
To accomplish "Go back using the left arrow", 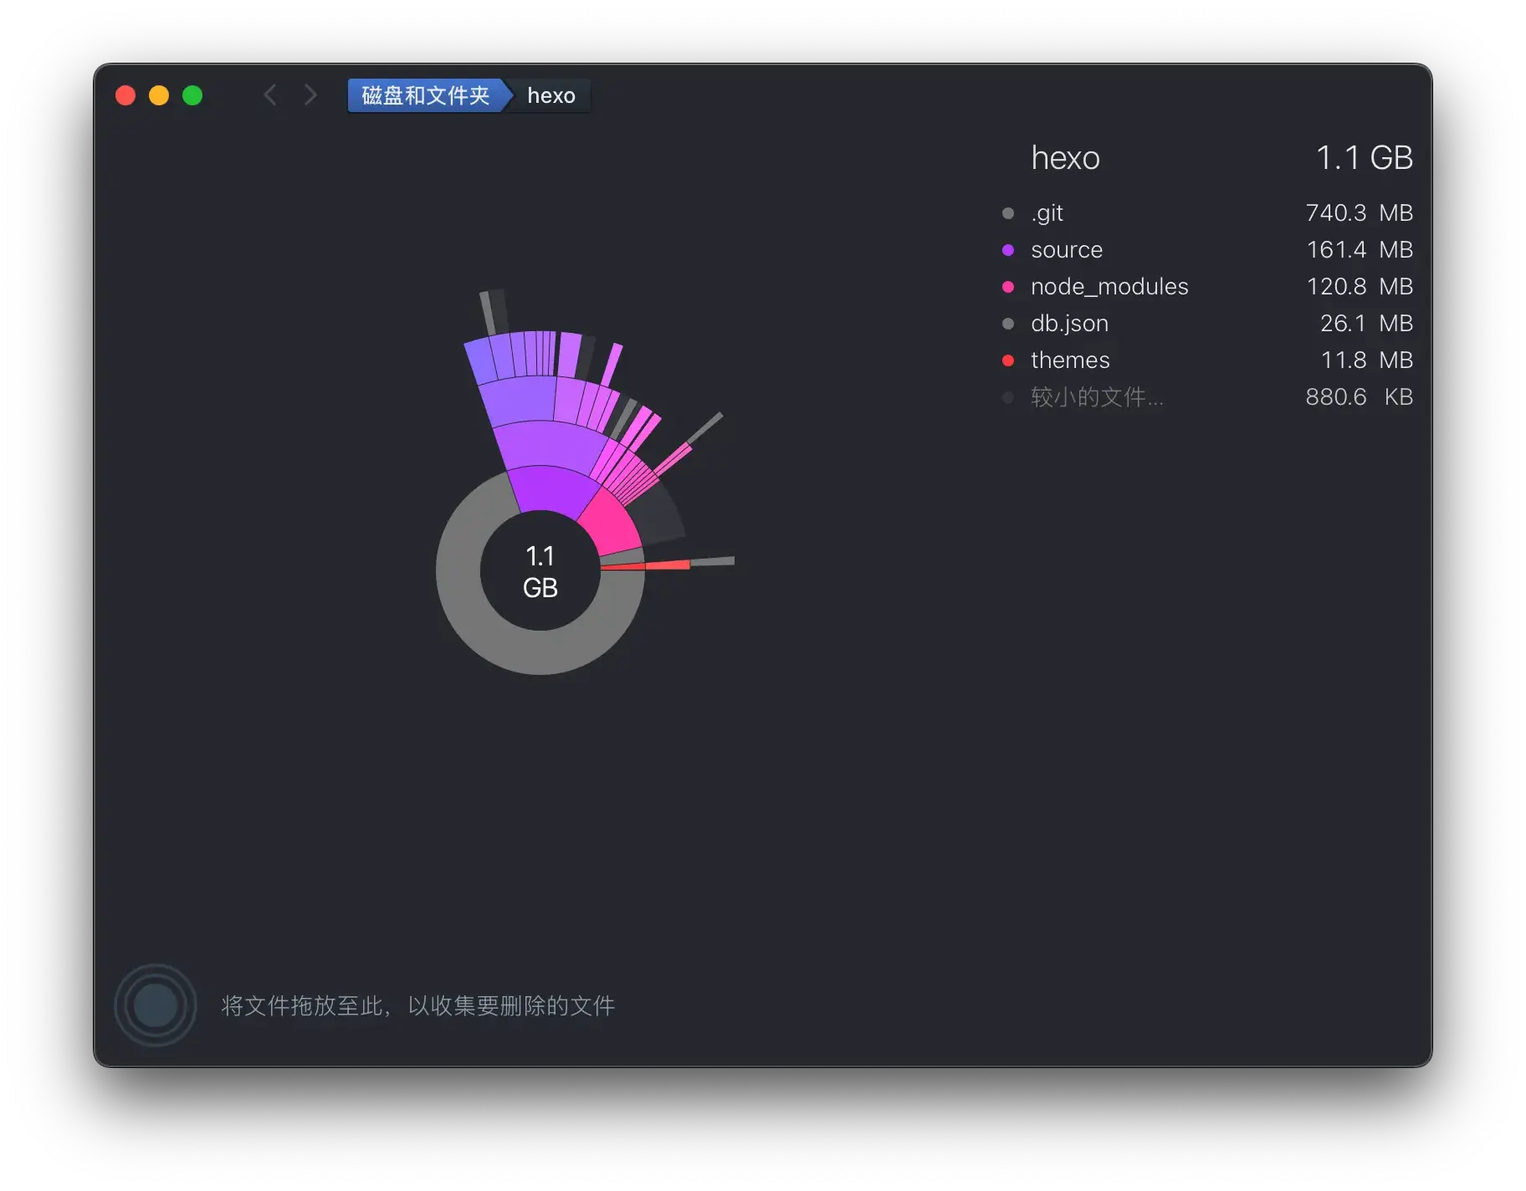I will click(270, 95).
